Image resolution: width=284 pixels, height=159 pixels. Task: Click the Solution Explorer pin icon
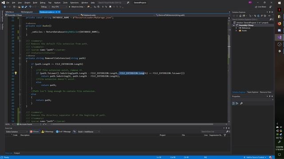(x=269, y=12)
